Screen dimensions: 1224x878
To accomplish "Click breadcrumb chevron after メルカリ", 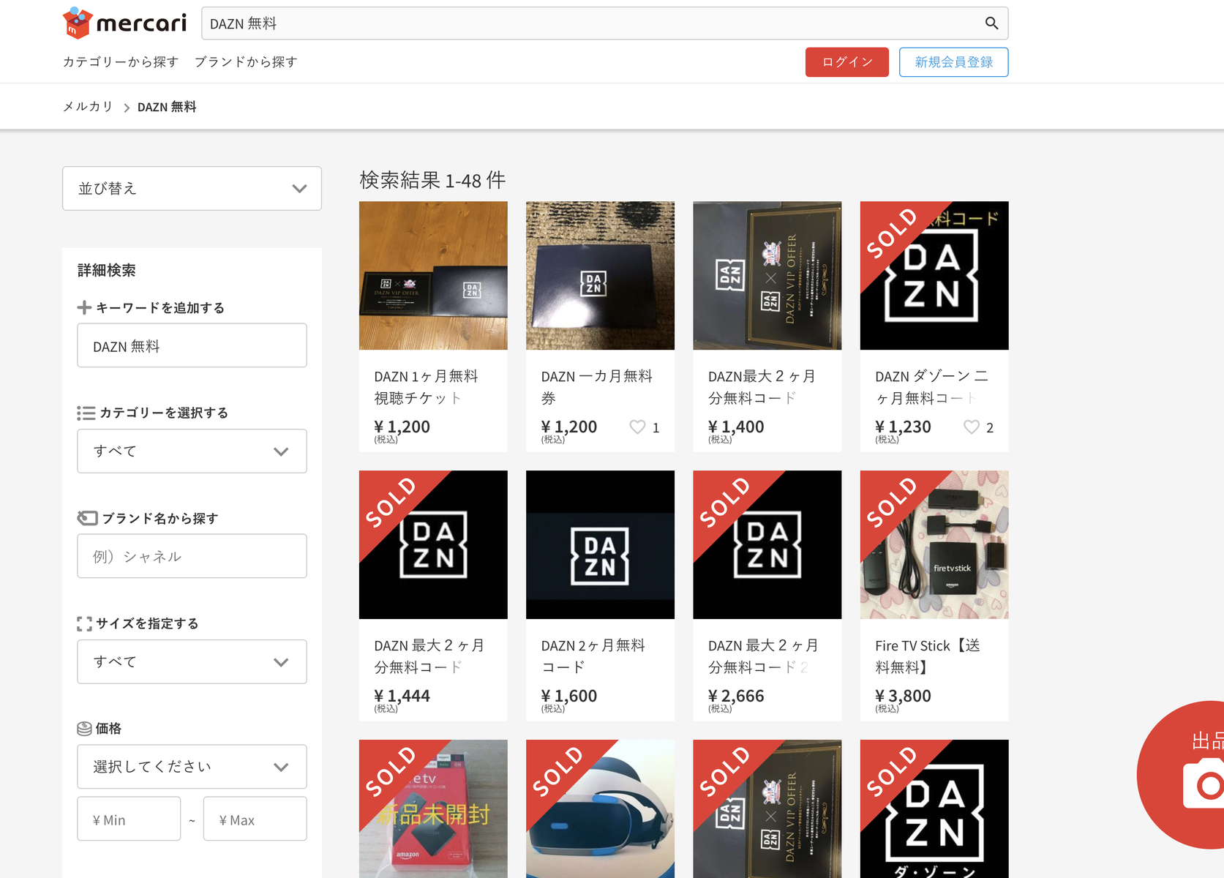I will pos(127,108).
